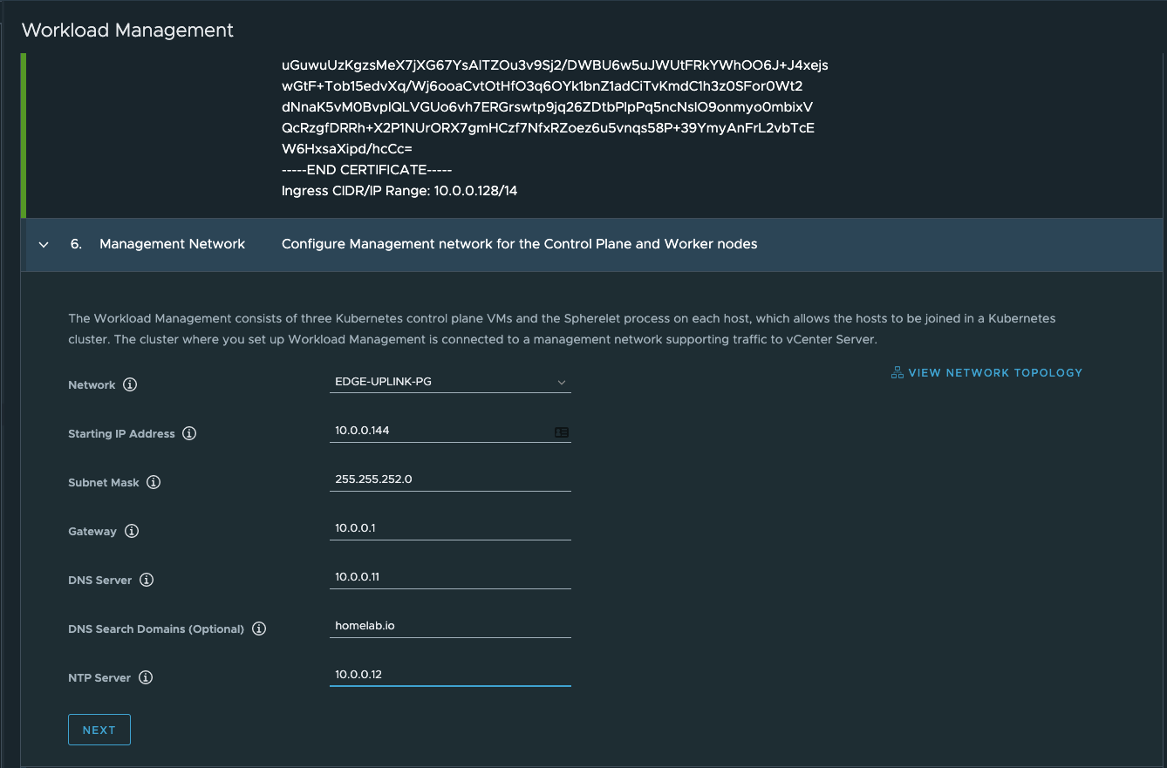
Task: Click info icon next to Network label
Action: click(x=130, y=384)
